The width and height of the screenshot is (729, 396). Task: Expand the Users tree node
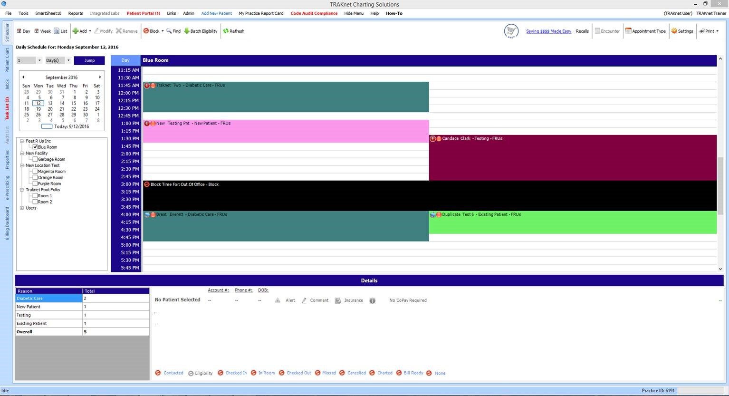tap(22, 208)
